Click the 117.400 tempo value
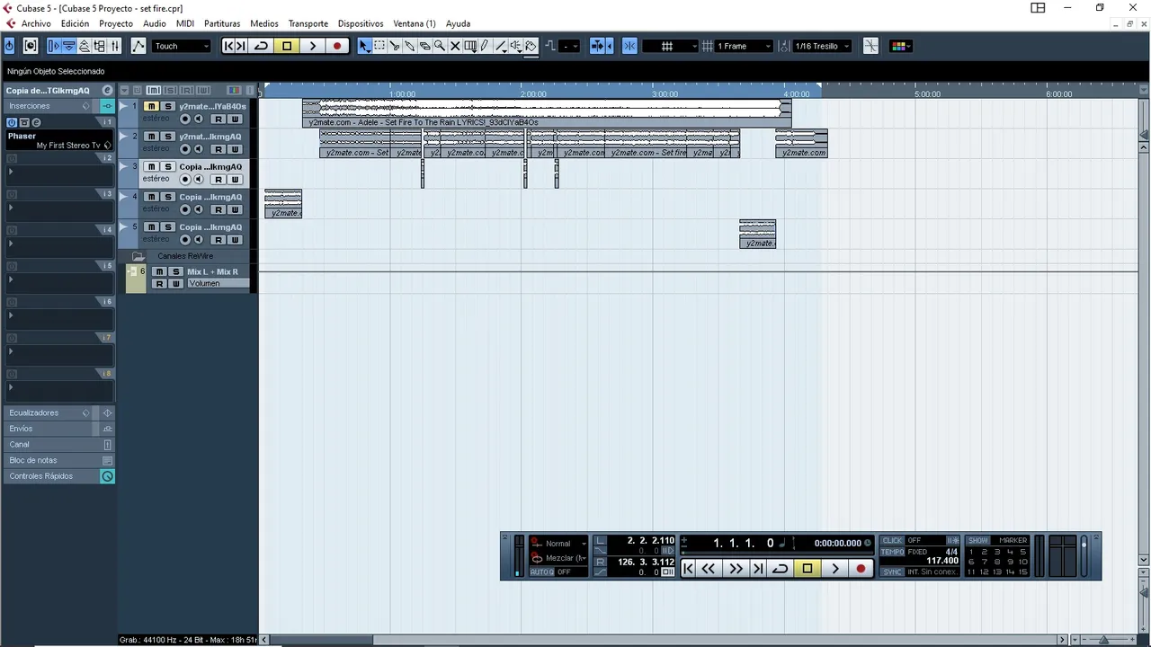 [942, 561]
